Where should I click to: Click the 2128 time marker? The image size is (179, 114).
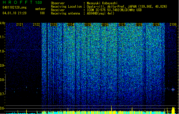click(139, 25)
